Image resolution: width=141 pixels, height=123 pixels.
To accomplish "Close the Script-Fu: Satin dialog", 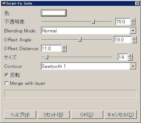I will (137, 3).
